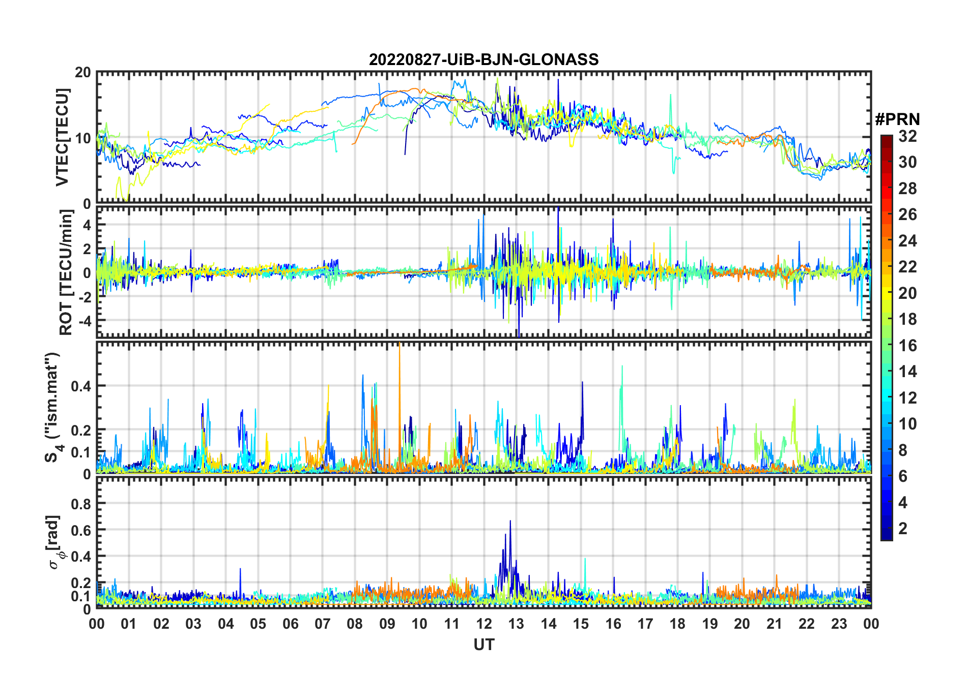The height and width of the screenshot is (676, 968).
Task: Click the ROT [TECU/min] y-axis label
Action: (x=66, y=272)
